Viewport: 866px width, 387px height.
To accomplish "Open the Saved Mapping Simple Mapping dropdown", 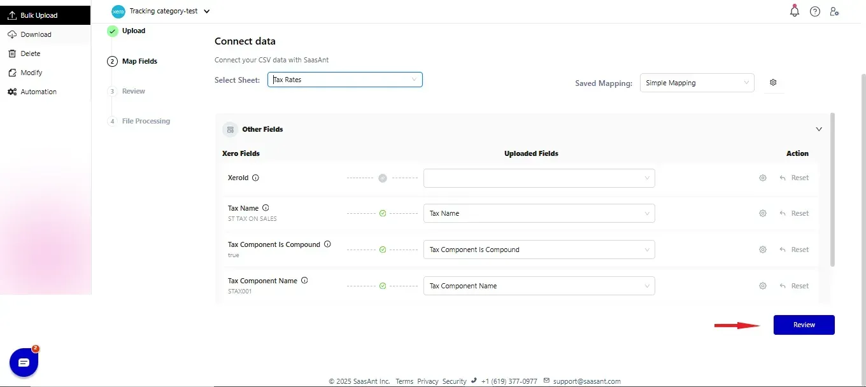I will point(697,83).
